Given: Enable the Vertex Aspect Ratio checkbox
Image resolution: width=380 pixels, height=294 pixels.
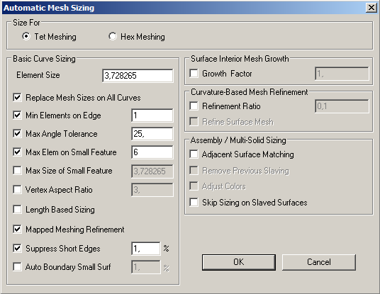Looking at the screenshot, I should click(x=17, y=190).
